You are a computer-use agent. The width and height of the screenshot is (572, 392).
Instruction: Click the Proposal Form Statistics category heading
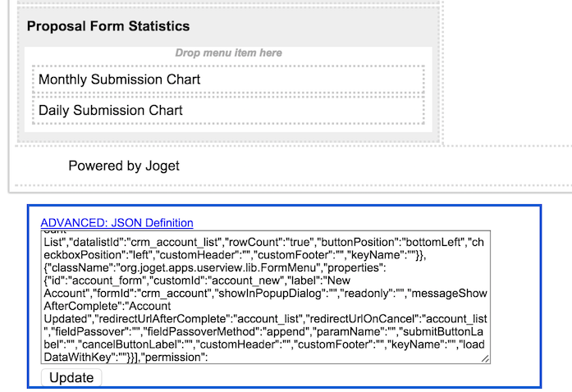pos(108,26)
